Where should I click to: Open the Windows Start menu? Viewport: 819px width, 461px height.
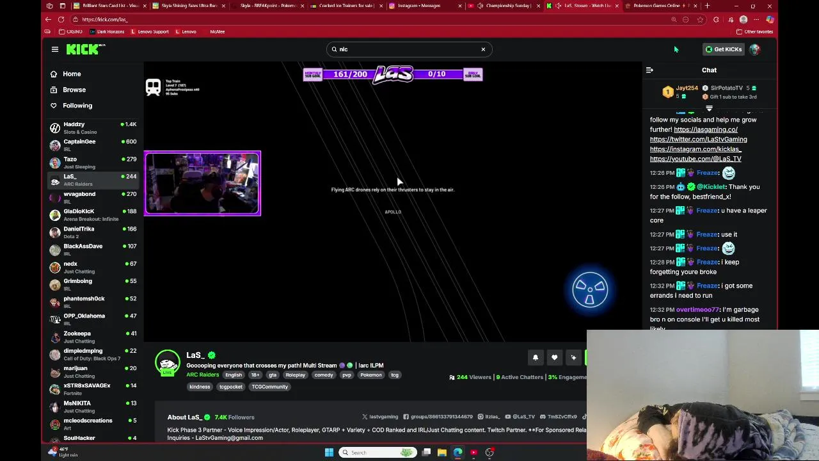(x=329, y=453)
